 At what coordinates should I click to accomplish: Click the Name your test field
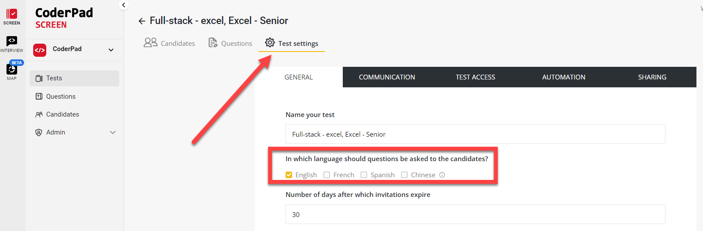click(x=475, y=134)
